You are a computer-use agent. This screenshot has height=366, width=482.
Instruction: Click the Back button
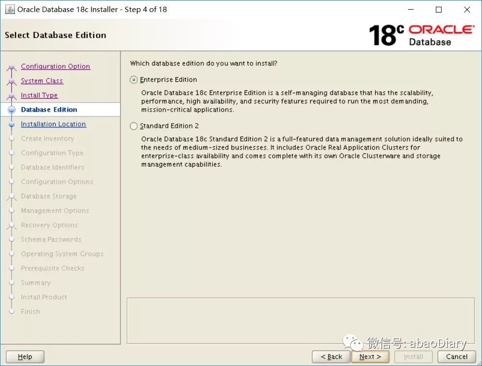(x=331, y=357)
